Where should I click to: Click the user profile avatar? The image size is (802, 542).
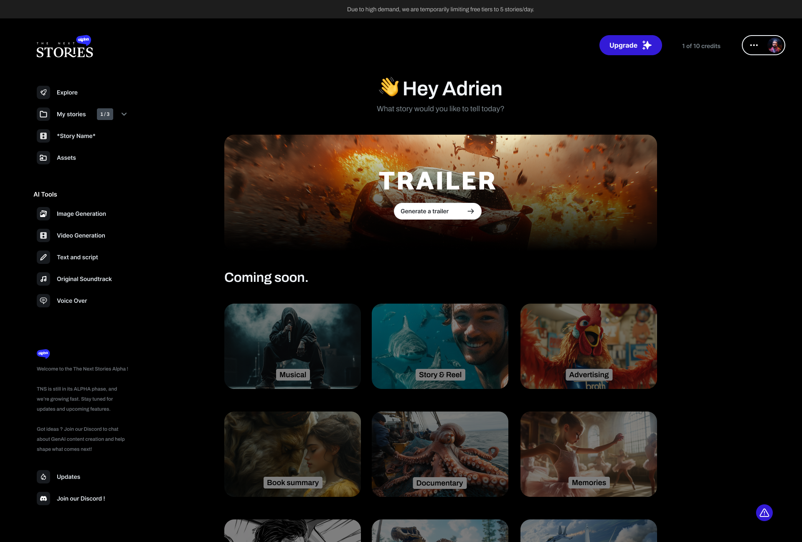775,45
